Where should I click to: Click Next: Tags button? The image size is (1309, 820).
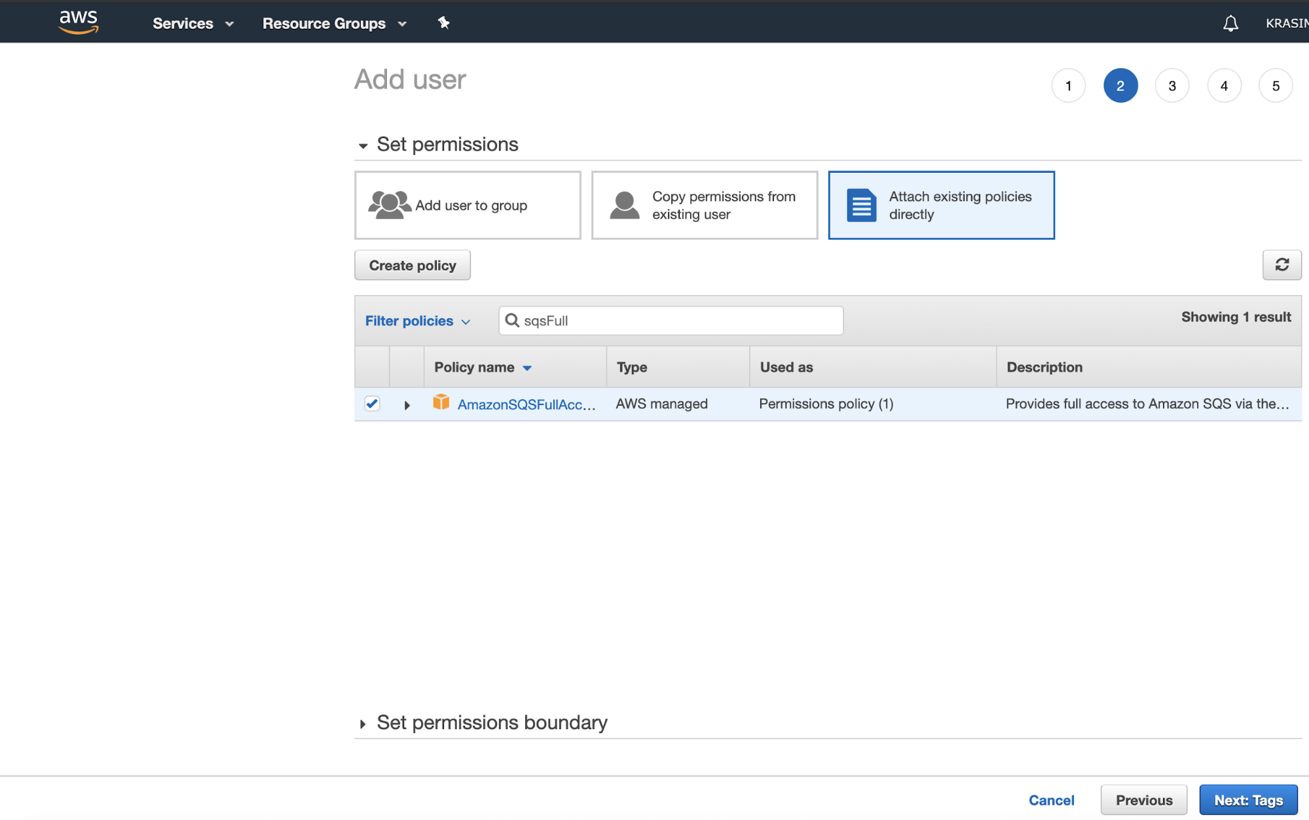(x=1247, y=800)
